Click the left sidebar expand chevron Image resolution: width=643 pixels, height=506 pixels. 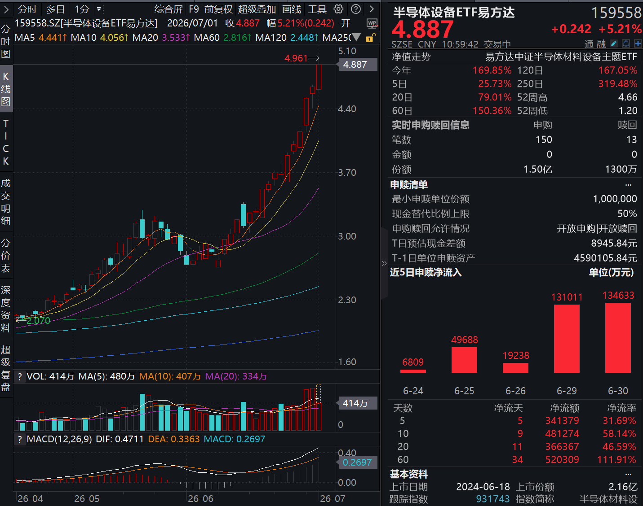tap(6, 9)
